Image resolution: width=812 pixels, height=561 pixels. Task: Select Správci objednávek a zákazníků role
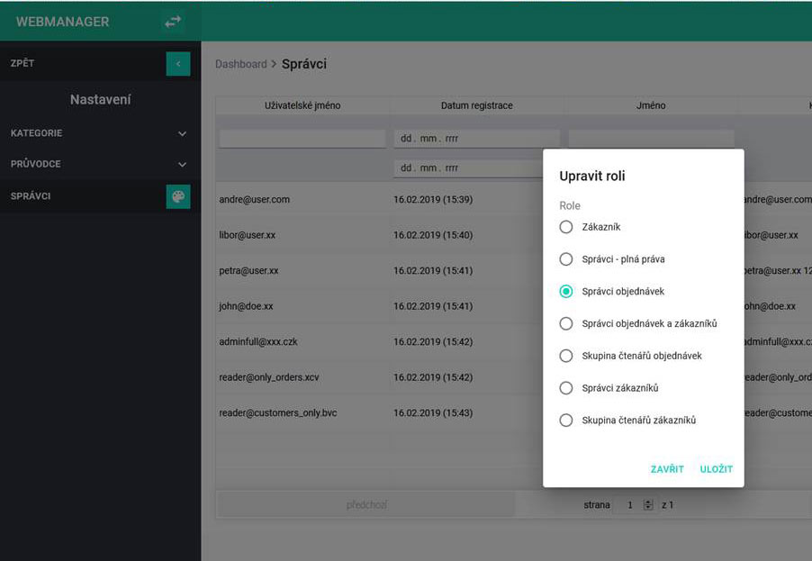(x=566, y=323)
